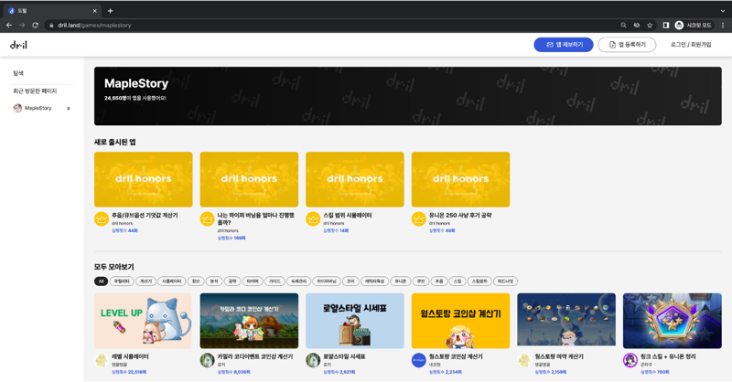
Task: Select the 큐브 filter chip
Action: point(421,281)
